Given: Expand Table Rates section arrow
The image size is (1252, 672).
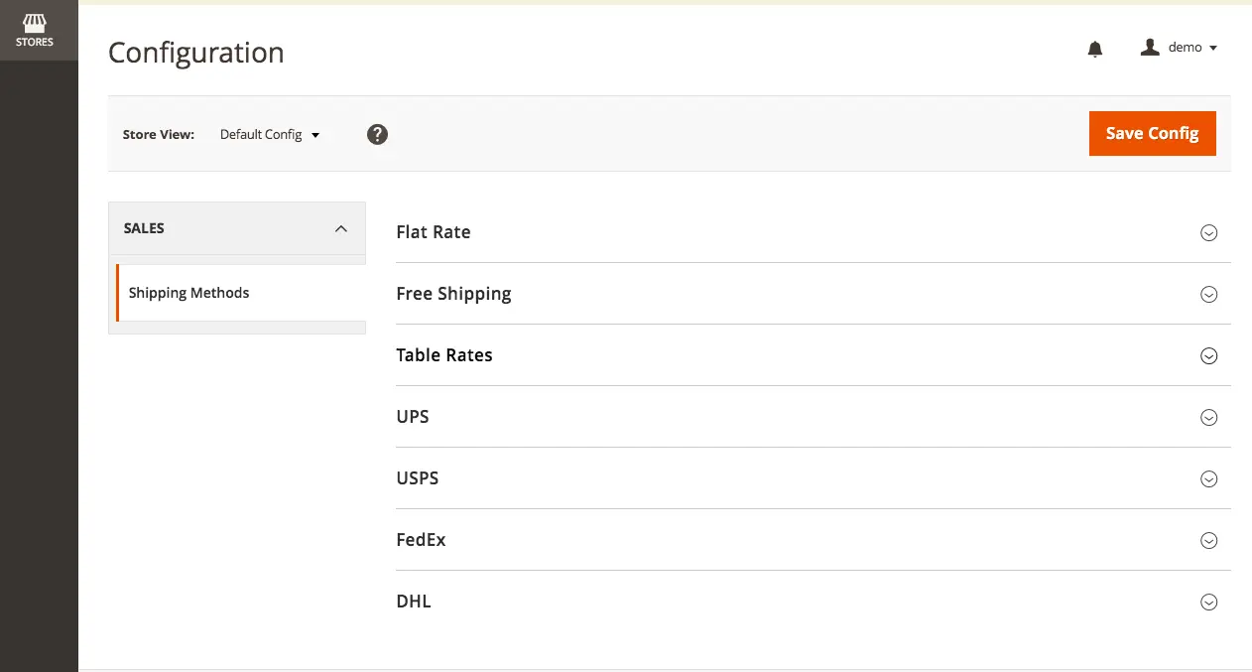Looking at the screenshot, I should click(x=1208, y=355).
